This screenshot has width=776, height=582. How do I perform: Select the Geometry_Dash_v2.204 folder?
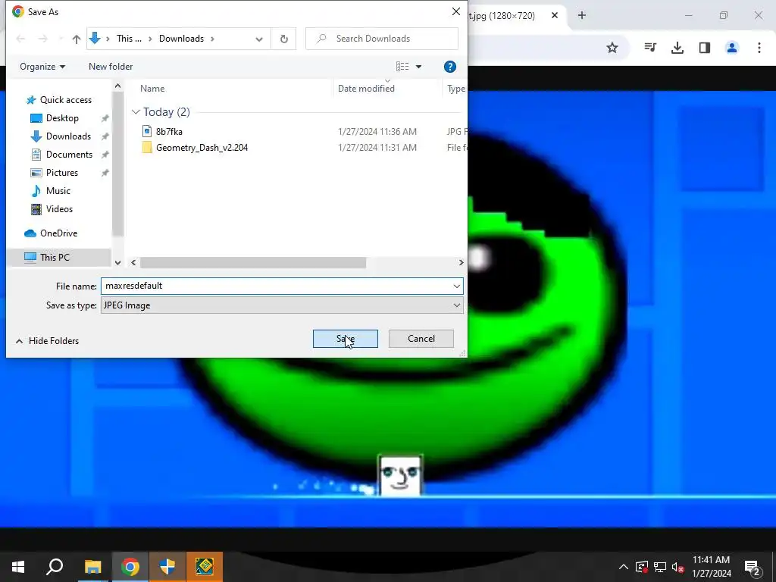point(202,148)
